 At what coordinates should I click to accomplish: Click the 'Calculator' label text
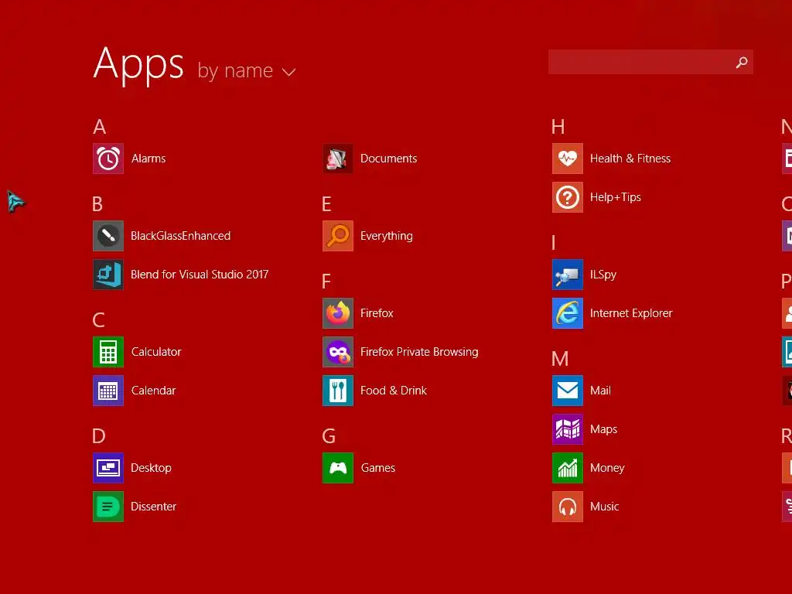[x=156, y=352]
